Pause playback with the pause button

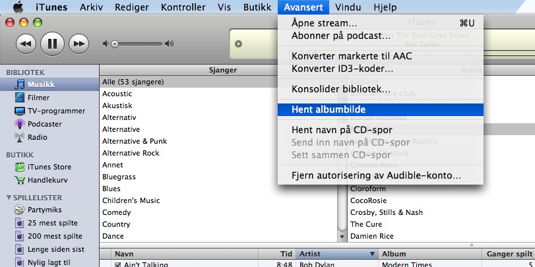(x=52, y=44)
